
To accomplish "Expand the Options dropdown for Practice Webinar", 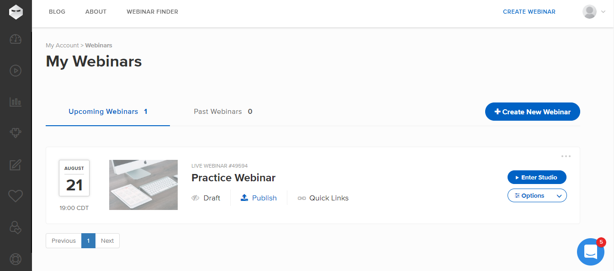I will tap(537, 195).
